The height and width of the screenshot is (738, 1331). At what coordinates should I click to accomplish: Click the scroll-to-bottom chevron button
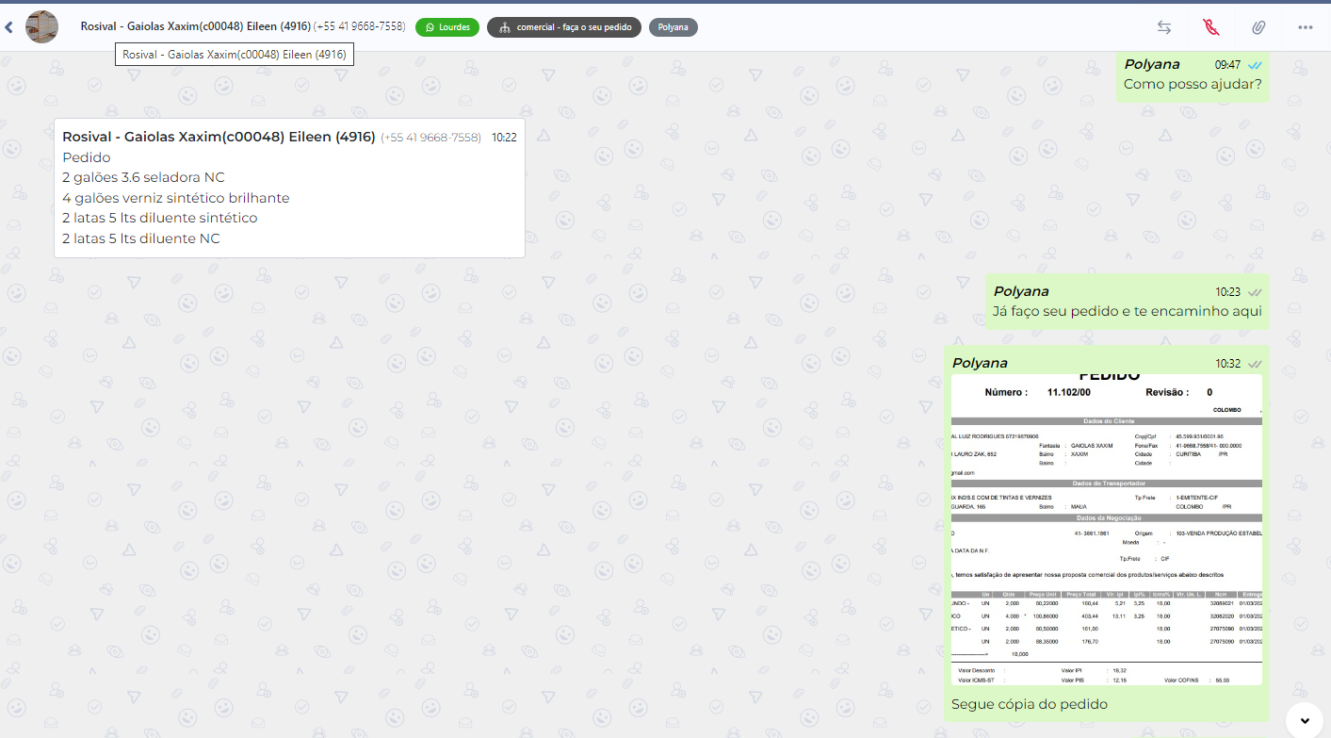(1305, 720)
